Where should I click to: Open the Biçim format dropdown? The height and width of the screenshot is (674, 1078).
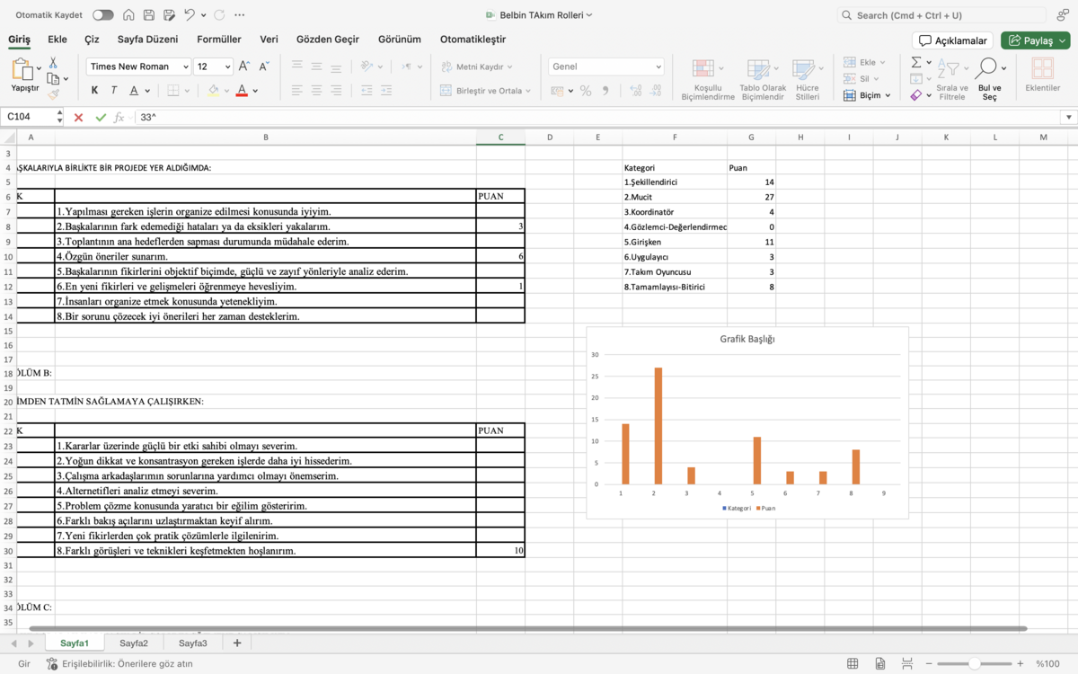(867, 94)
